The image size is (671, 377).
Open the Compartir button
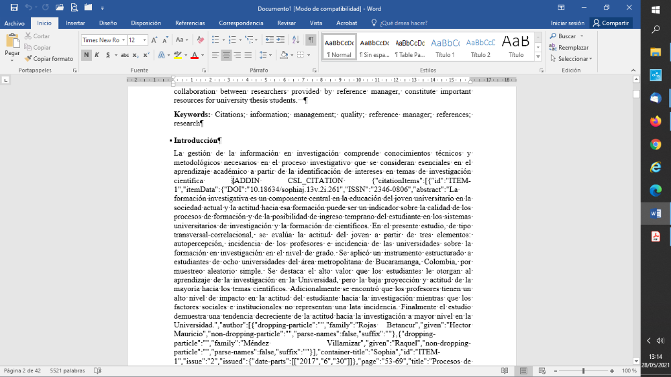[615, 22]
